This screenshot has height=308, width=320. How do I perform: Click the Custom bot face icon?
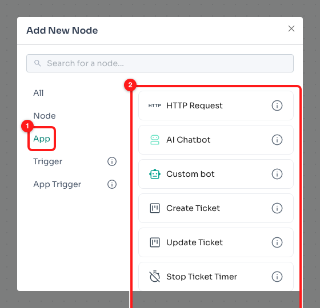pos(155,174)
